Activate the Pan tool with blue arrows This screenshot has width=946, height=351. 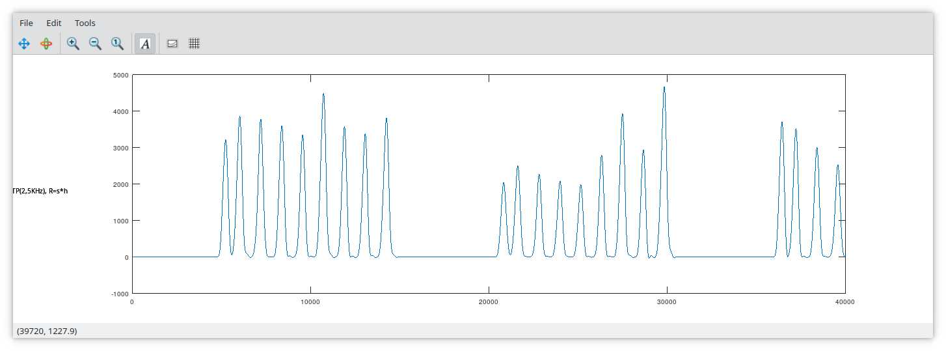(24, 44)
